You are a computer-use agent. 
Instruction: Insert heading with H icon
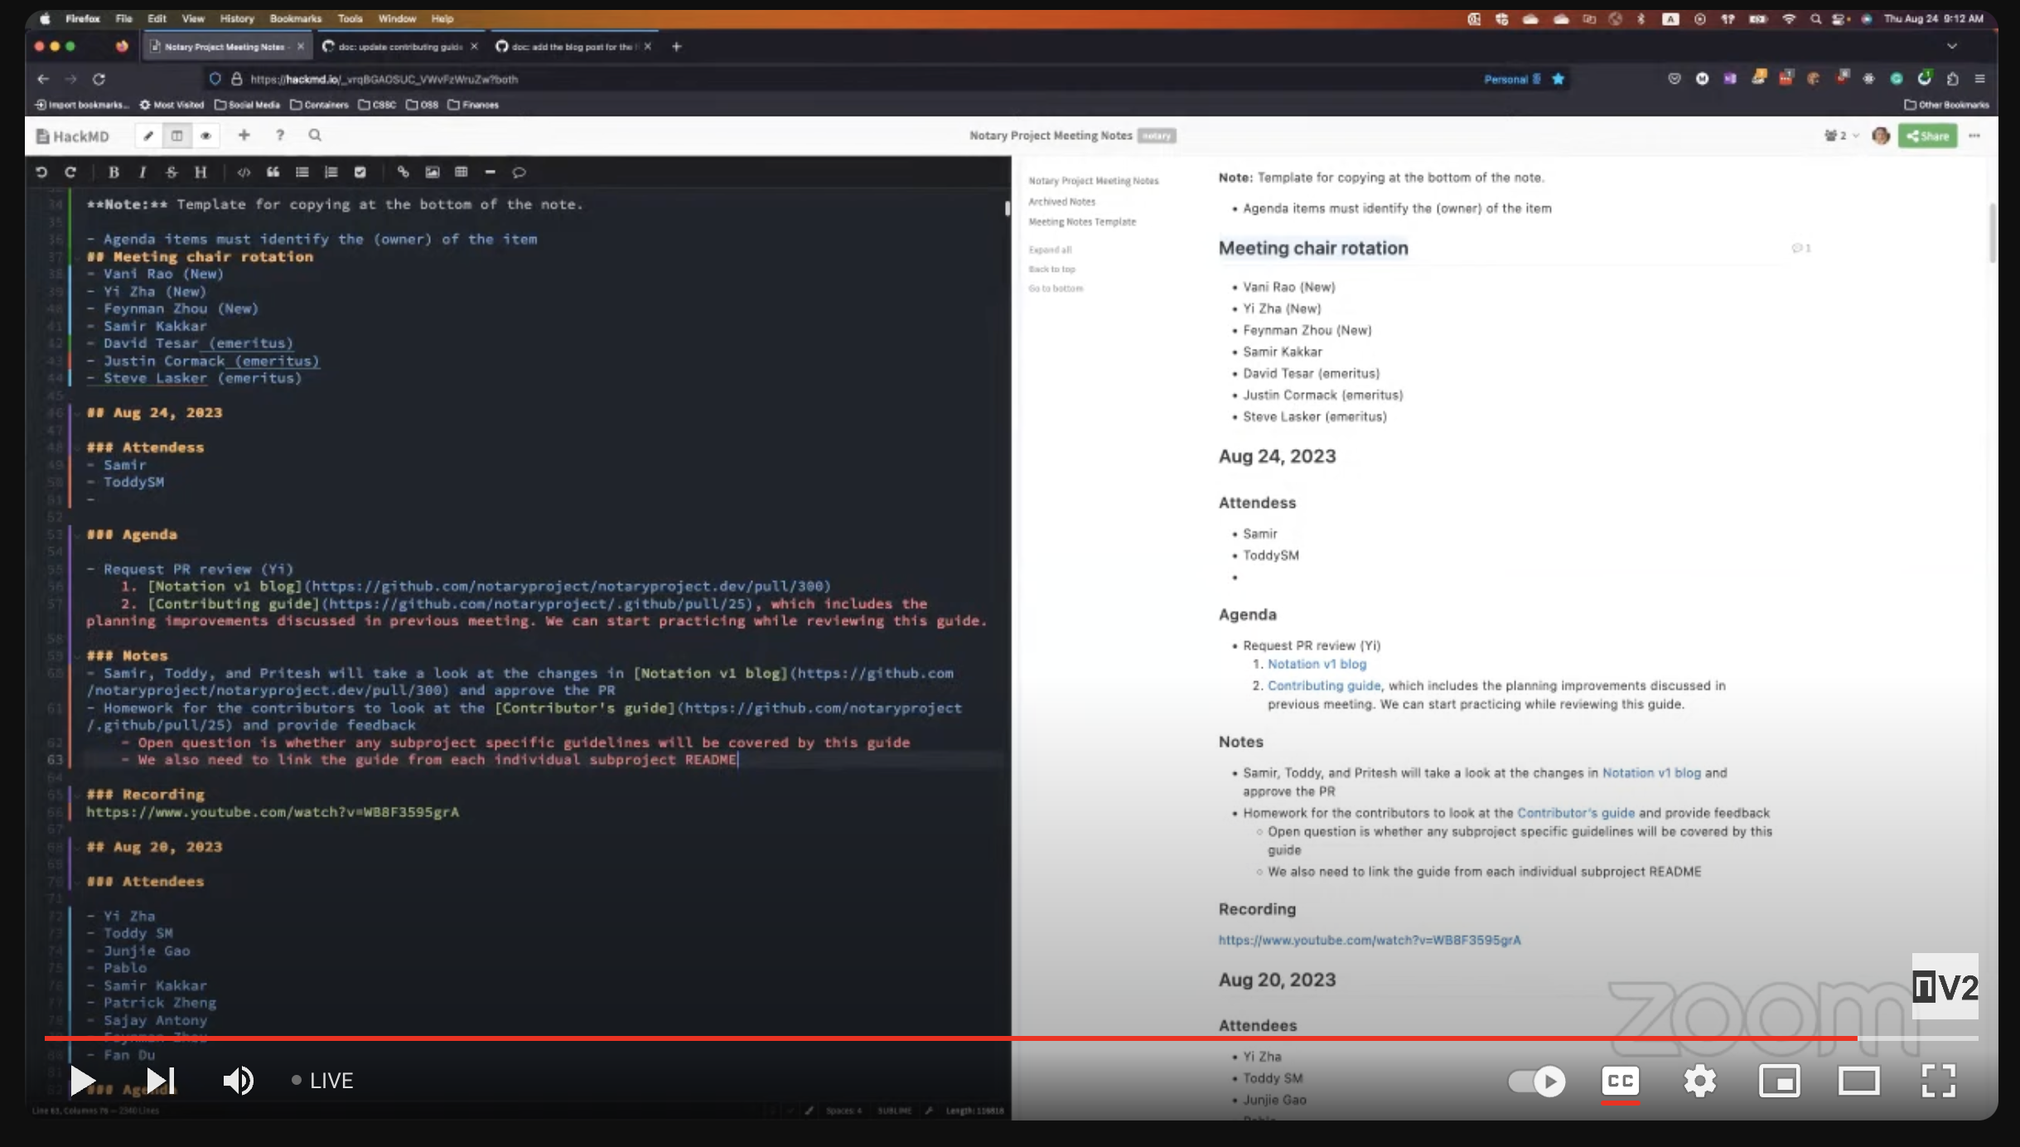(201, 172)
